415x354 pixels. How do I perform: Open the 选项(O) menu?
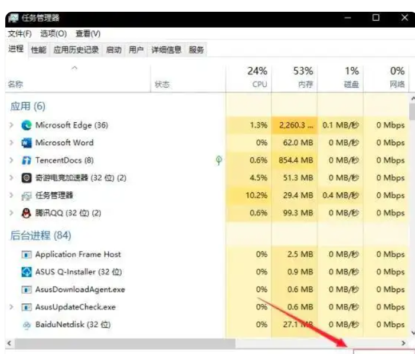54,34
